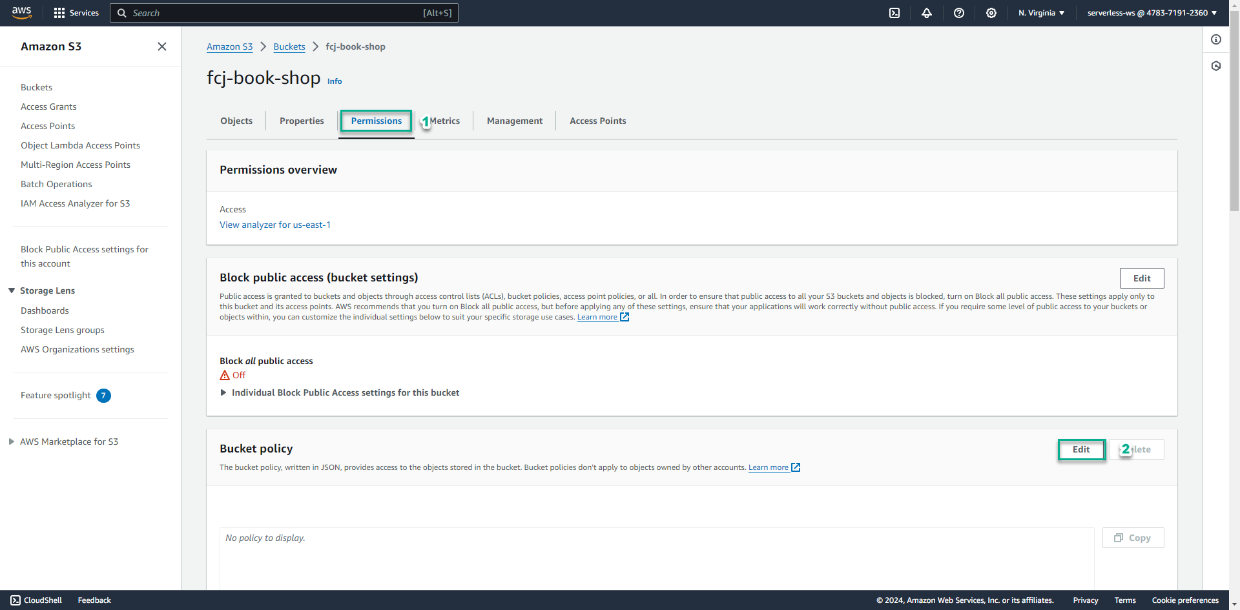Open Batch Operations in sidebar
1240x610 pixels.
pos(56,184)
